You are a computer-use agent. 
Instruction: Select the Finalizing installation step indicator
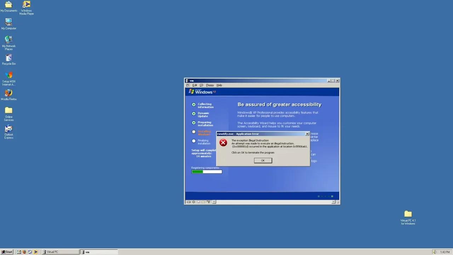[x=194, y=141]
